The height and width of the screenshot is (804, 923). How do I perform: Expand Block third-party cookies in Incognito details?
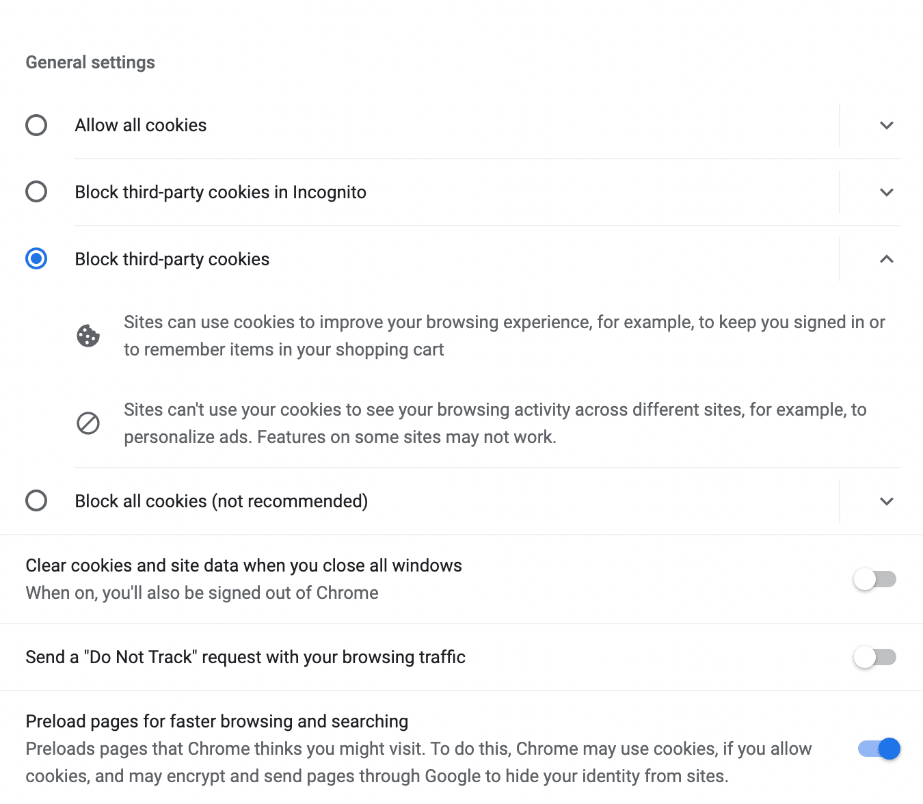click(x=886, y=192)
